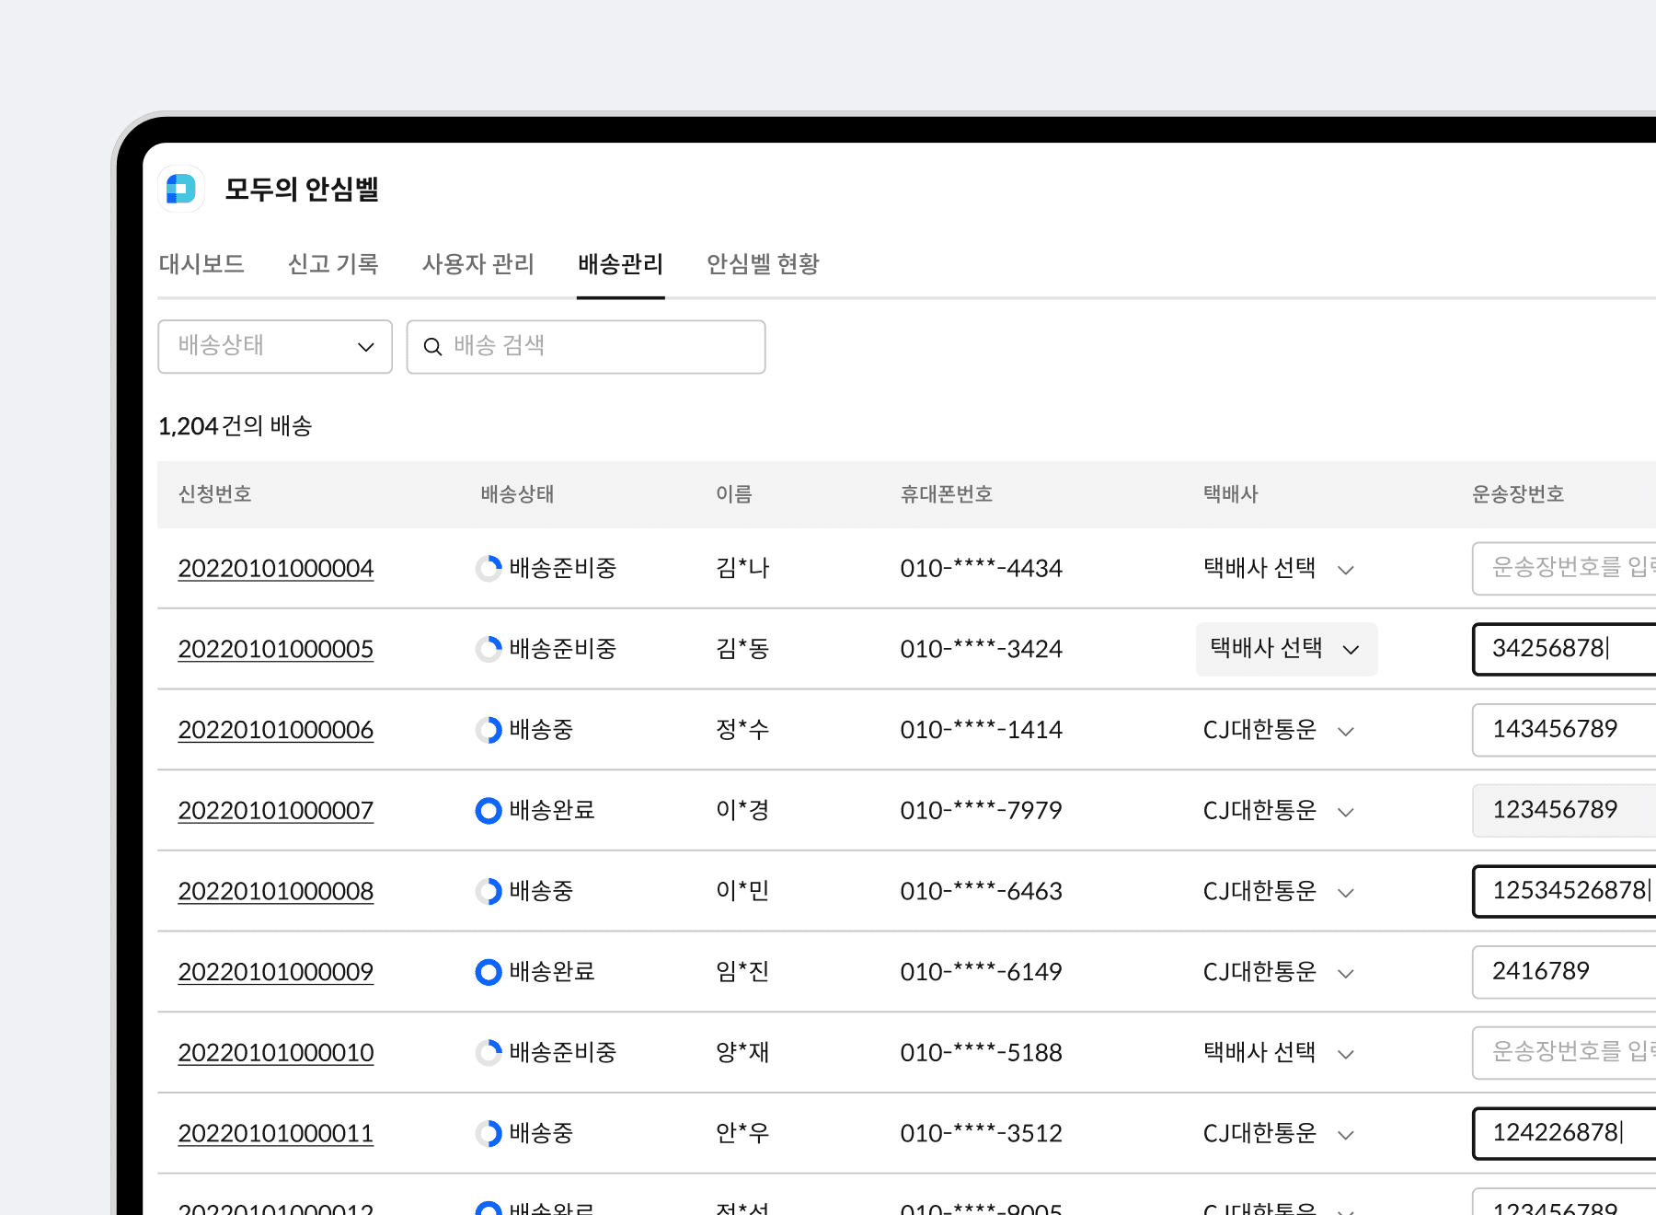Open the 배송상태 filter dropdown
The height and width of the screenshot is (1215, 1656).
tap(274, 346)
